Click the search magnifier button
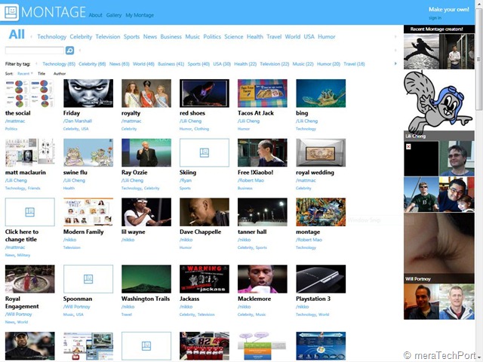483x362 pixels. (70, 51)
